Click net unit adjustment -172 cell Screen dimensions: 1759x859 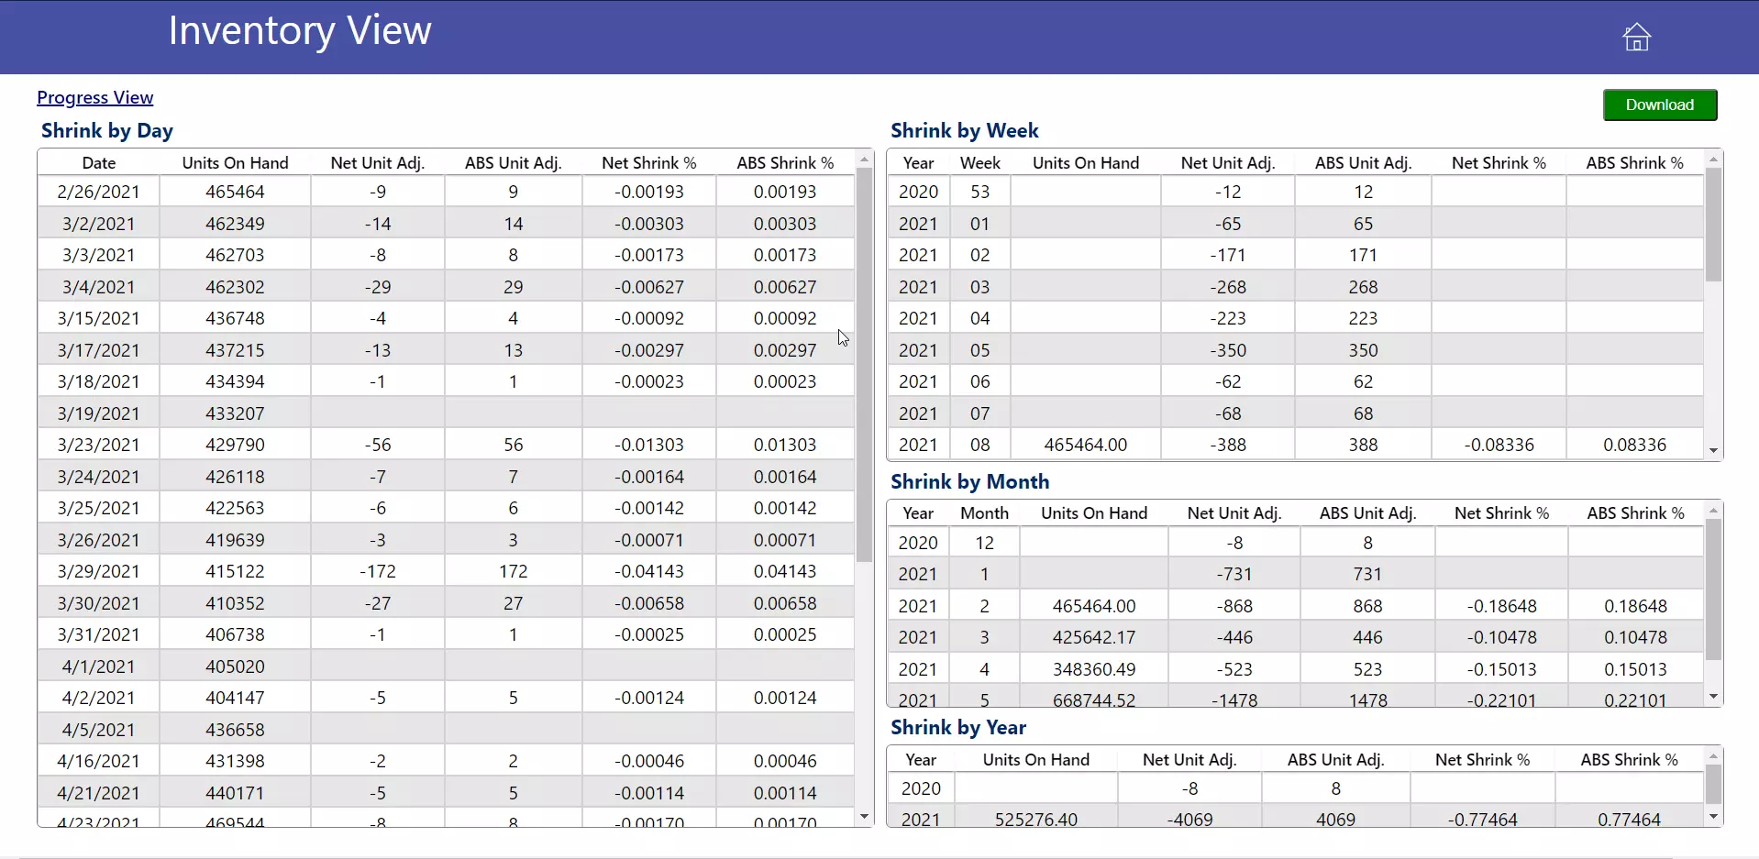click(378, 571)
